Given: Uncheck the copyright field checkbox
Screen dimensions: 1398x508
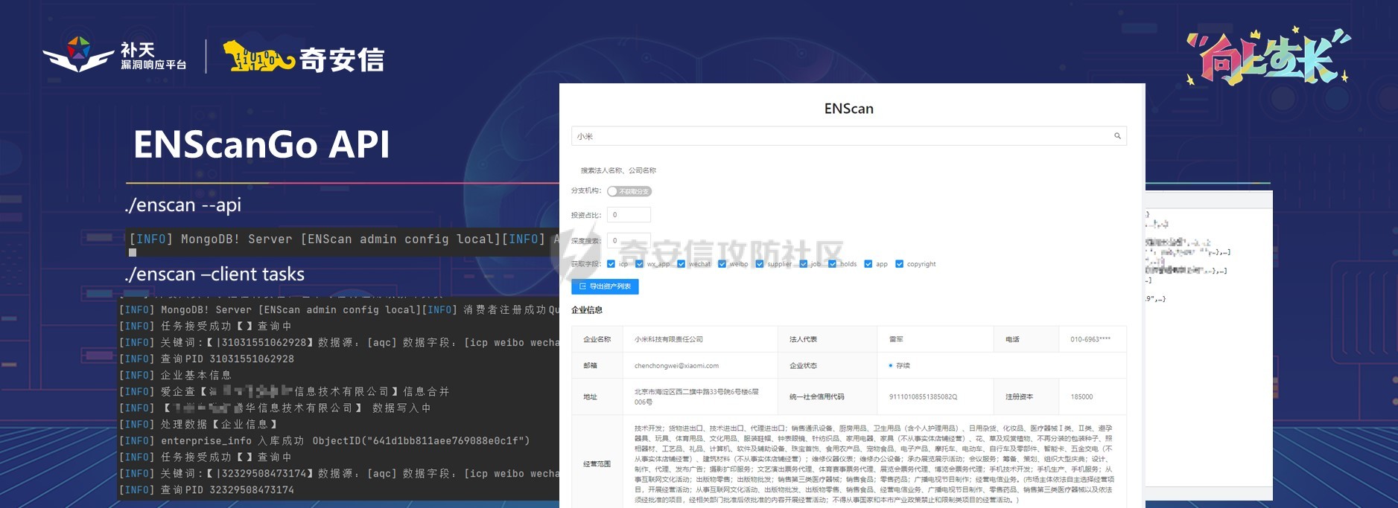Looking at the screenshot, I should 900,264.
